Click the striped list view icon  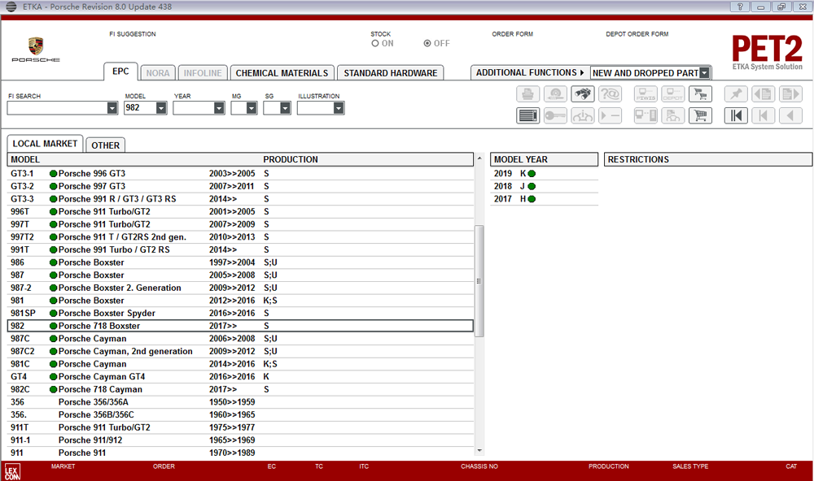click(x=528, y=115)
